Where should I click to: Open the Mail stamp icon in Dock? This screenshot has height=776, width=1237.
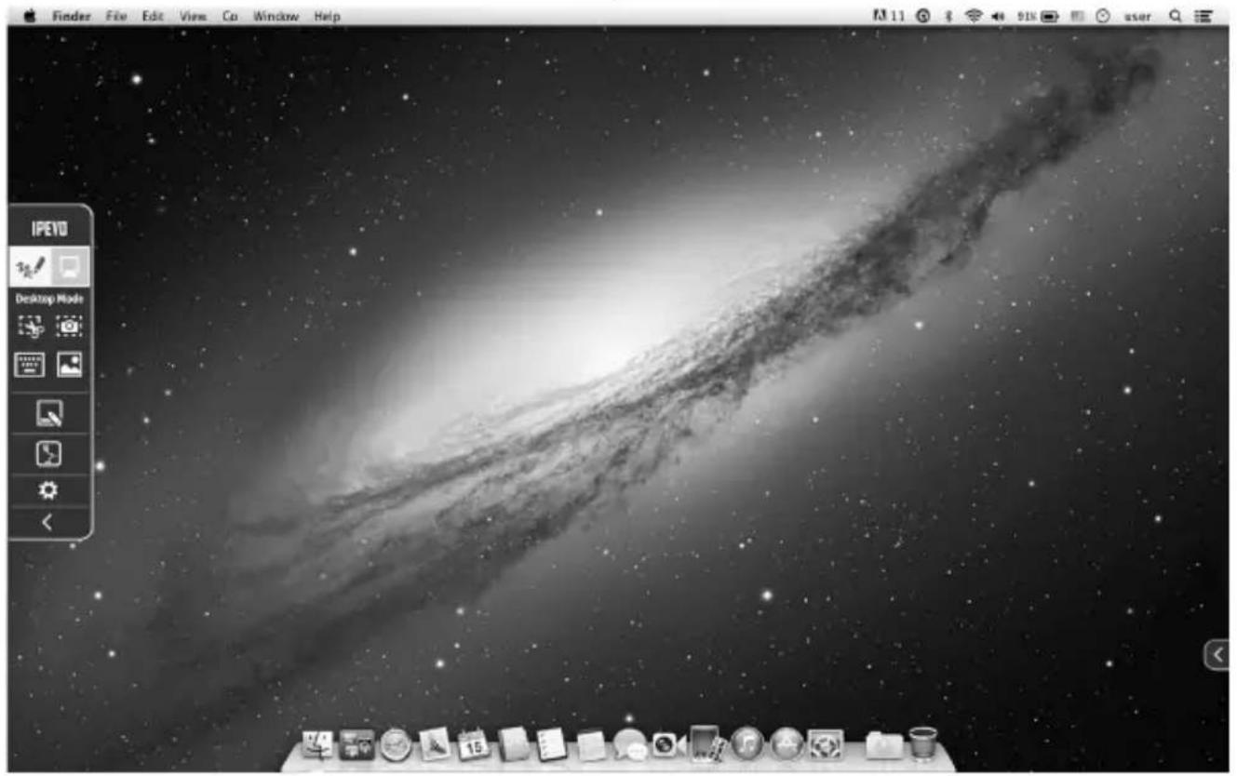point(436,743)
